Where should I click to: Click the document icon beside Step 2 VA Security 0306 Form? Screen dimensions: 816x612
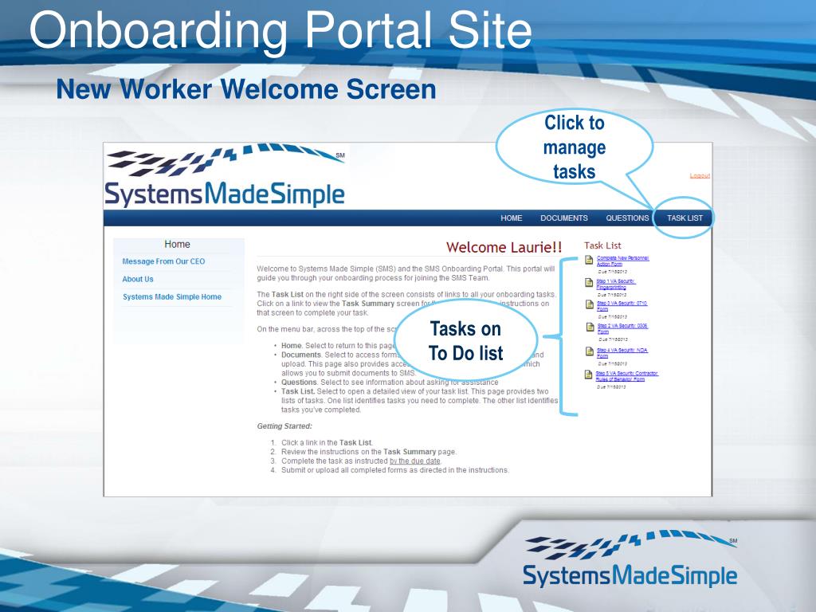tap(590, 328)
